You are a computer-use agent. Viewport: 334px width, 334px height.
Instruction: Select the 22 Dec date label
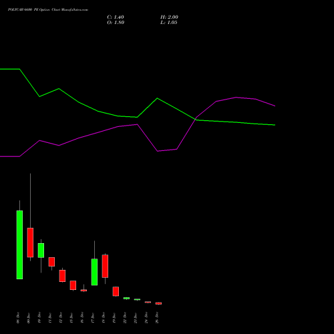[x=125, y=318]
